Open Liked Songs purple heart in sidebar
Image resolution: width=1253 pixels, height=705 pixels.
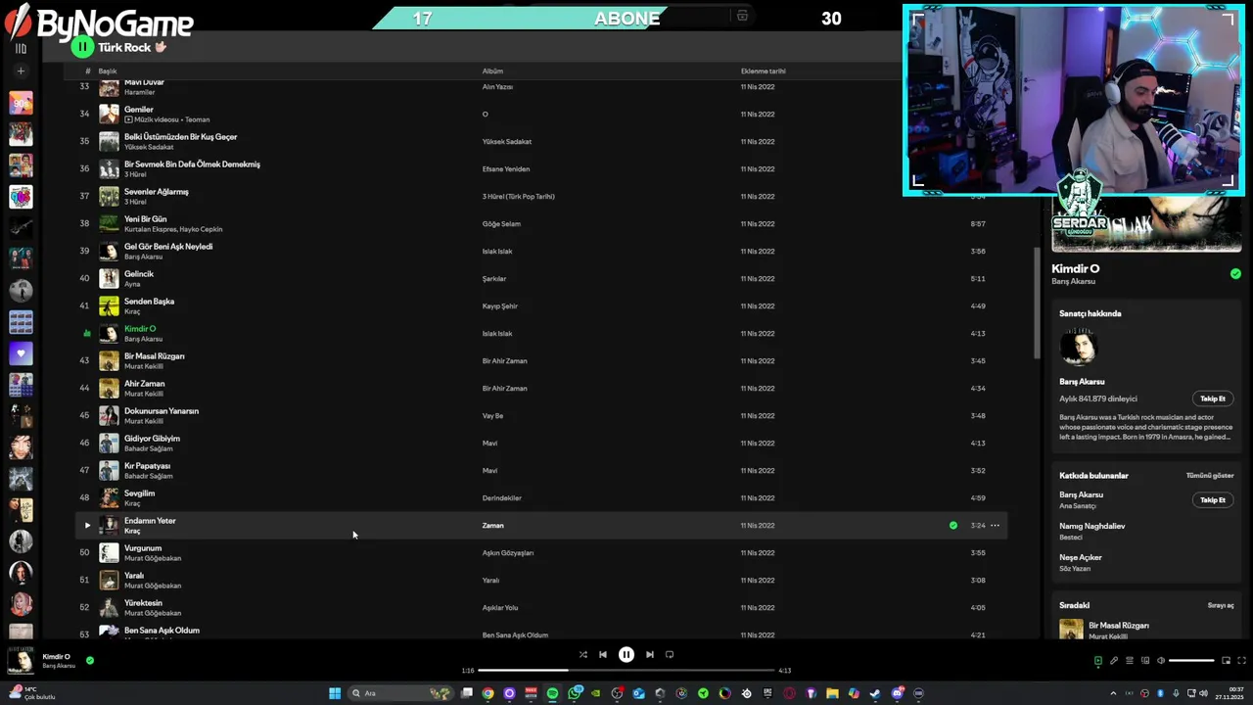coord(21,352)
